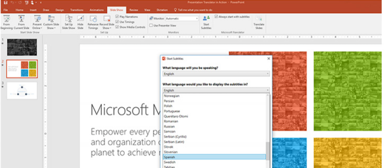The height and width of the screenshot is (168, 384).
Task: Toggle the Play Narrations checkbox
Action: pyautogui.click(x=117, y=17)
